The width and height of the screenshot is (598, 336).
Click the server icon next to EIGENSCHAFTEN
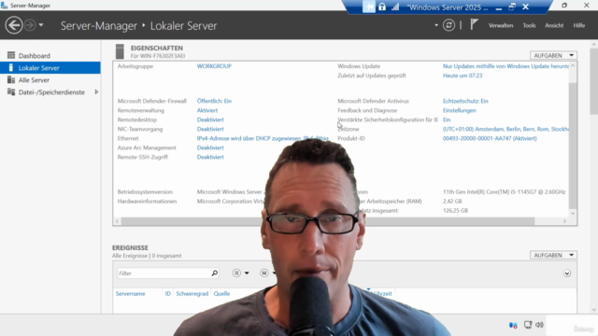[120, 51]
